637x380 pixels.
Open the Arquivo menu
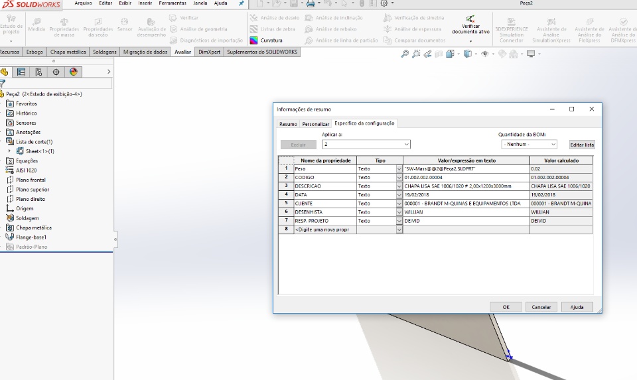coord(84,3)
